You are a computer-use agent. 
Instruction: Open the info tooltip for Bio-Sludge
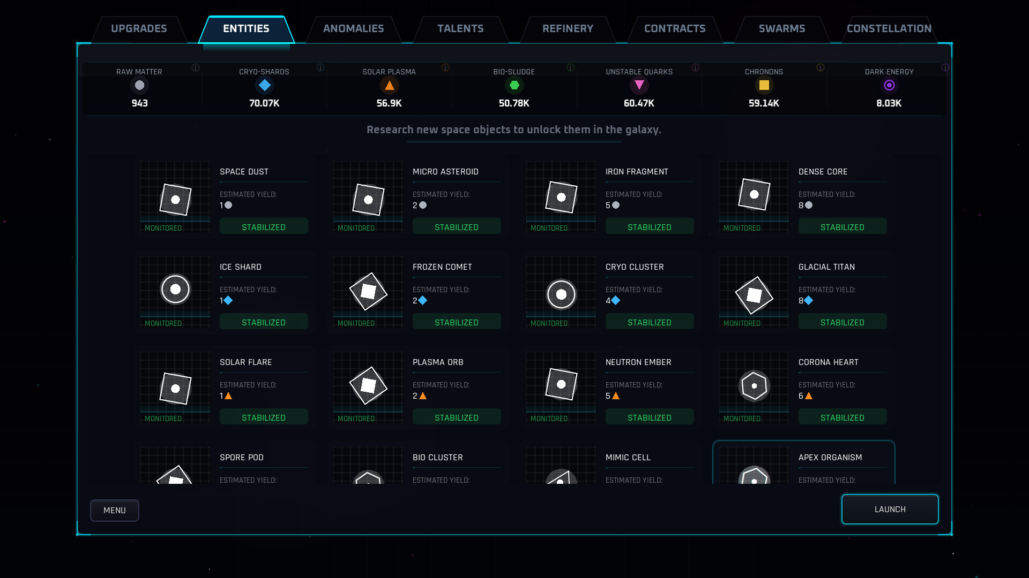(570, 68)
